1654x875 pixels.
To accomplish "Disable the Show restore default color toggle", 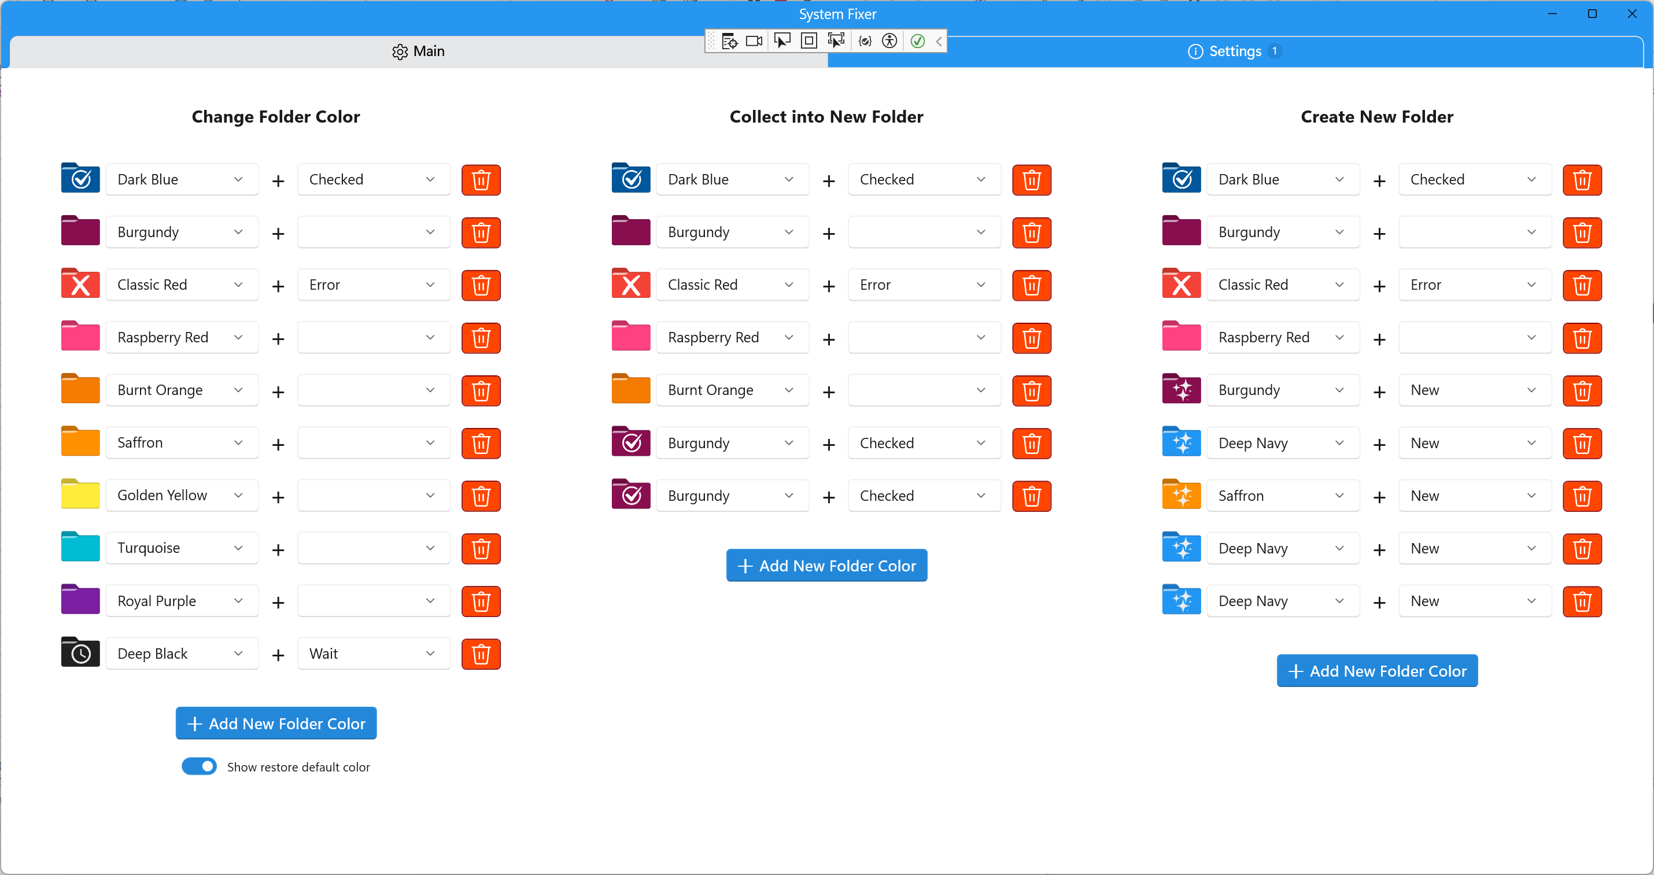I will tap(199, 766).
